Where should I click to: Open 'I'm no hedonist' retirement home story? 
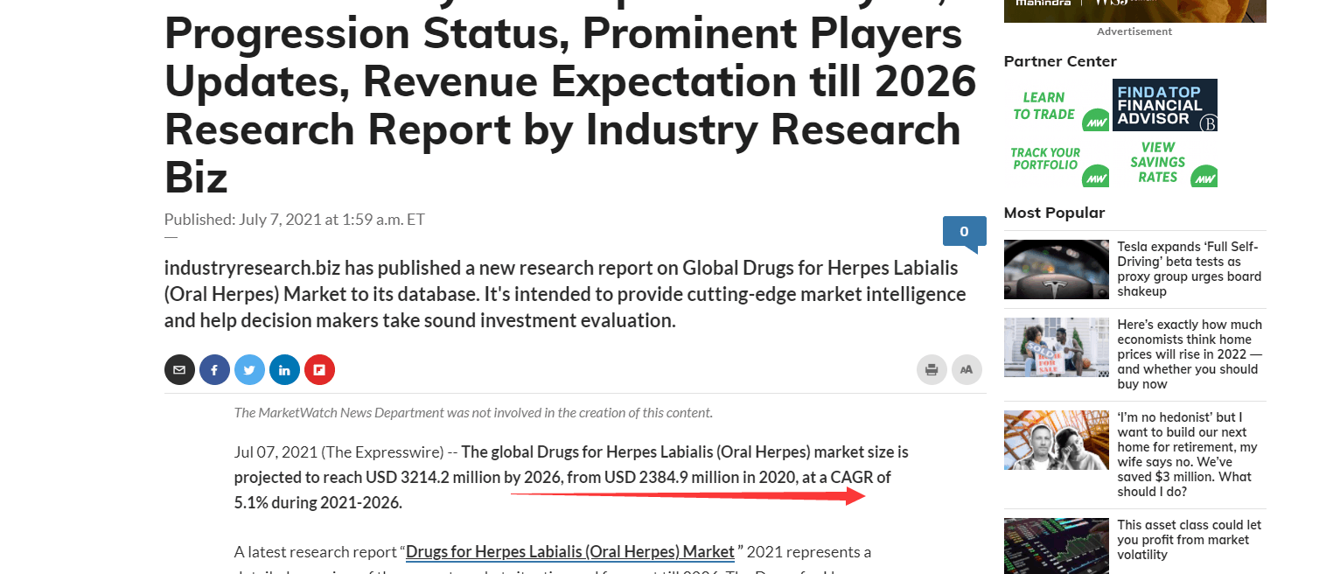1188,455
